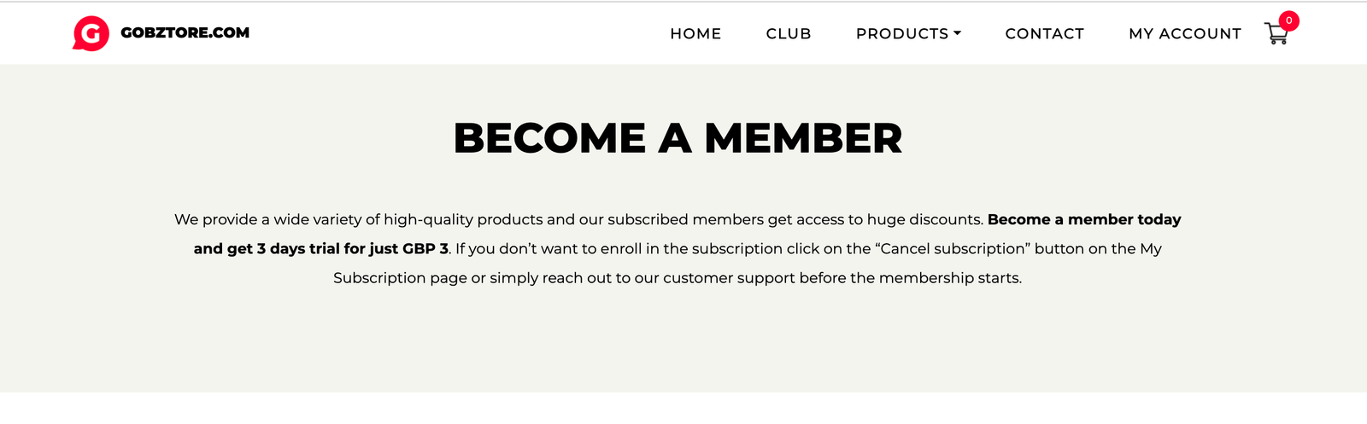Viewport: 1367px width, 424px height.
Task: Click the "Subscription page" words in paragraph
Action: (x=400, y=278)
